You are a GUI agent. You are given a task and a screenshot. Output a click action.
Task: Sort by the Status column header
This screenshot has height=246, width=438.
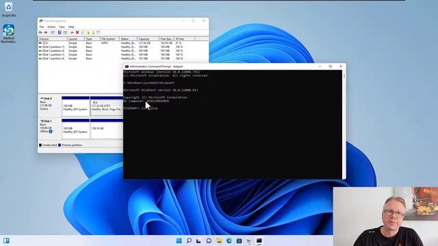coord(128,39)
